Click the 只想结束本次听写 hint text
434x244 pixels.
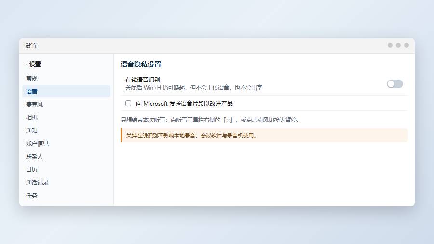[x=210, y=120]
